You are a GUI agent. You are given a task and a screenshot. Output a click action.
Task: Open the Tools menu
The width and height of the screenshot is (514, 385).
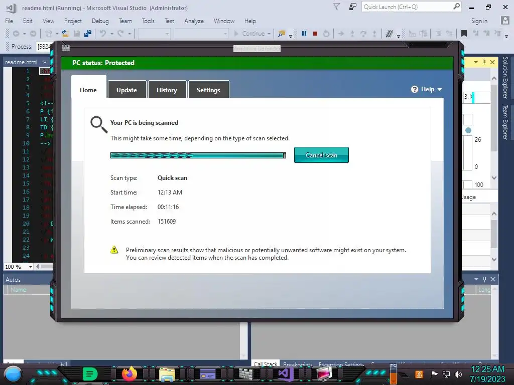(148, 21)
